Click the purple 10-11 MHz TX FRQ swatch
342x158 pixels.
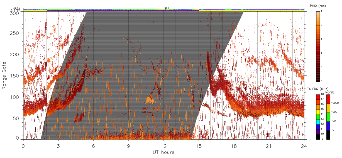tap(318, 132)
